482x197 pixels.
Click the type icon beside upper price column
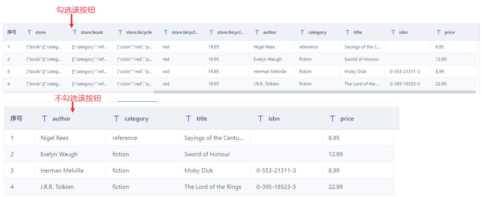point(439,32)
